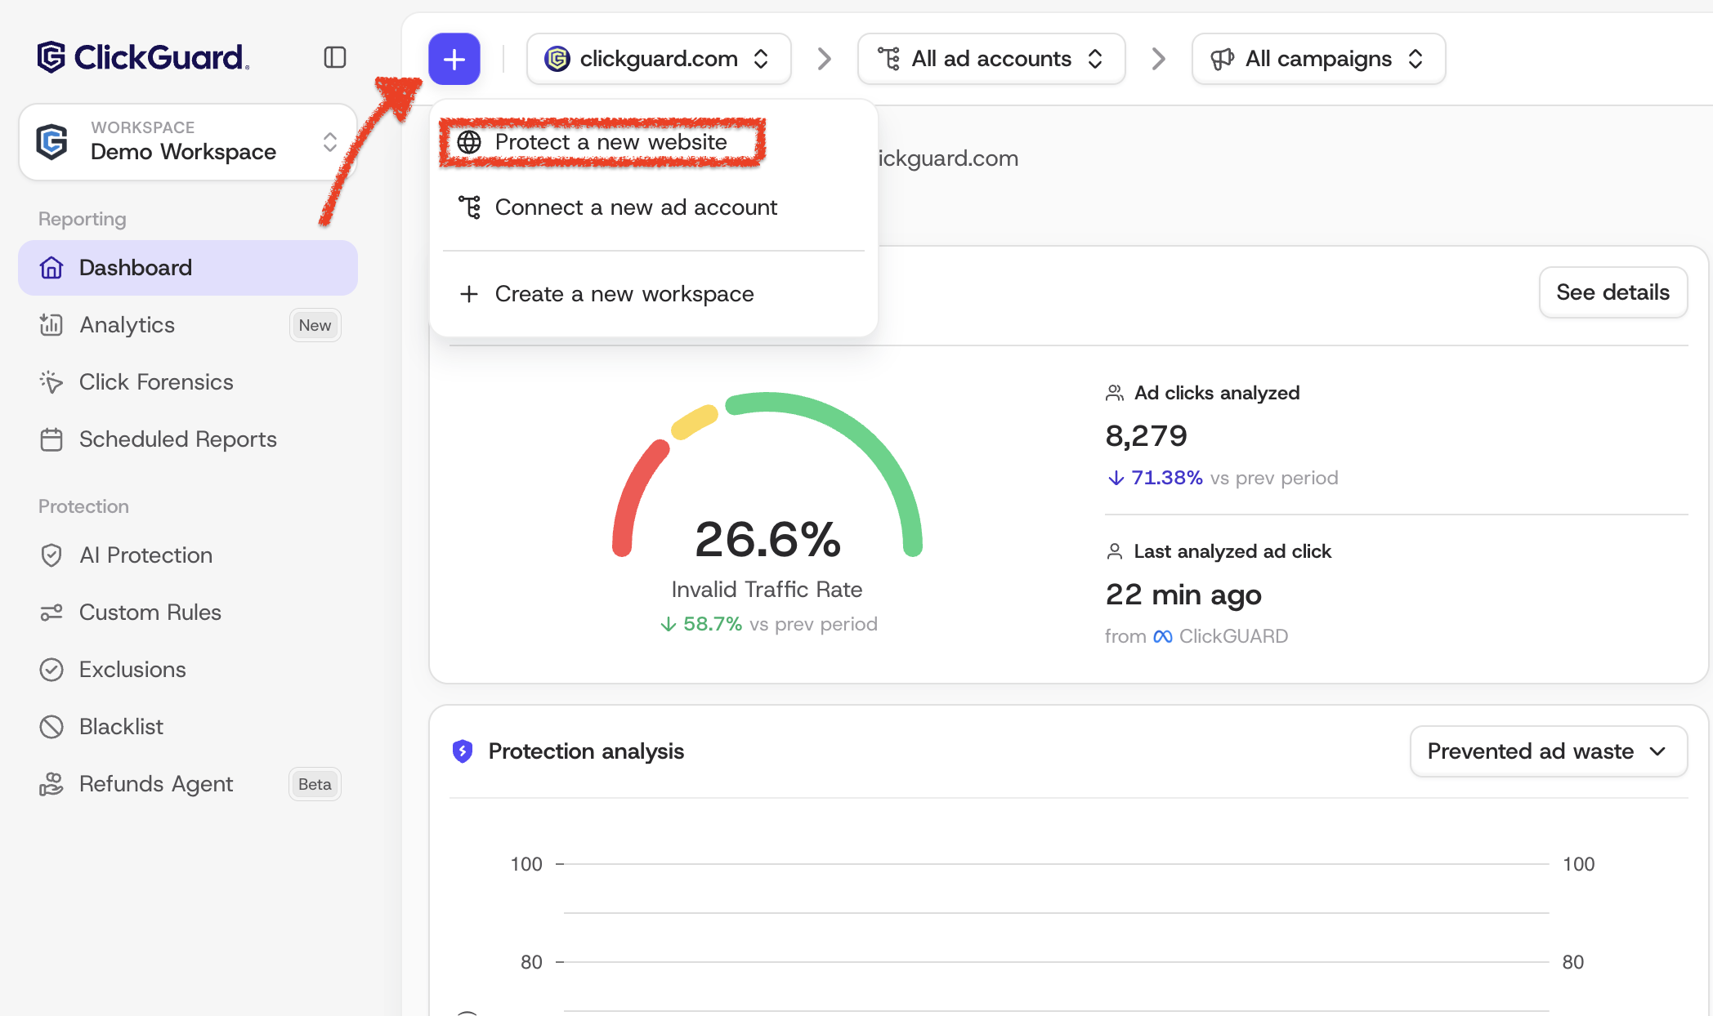Image resolution: width=1713 pixels, height=1016 pixels.
Task: Click the 58.7% vs prev period text
Action: (768, 624)
